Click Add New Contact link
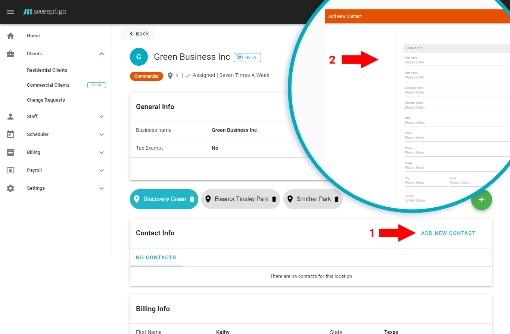Image resolution: width=510 pixels, height=334 pixels. [x=448, y=233]
